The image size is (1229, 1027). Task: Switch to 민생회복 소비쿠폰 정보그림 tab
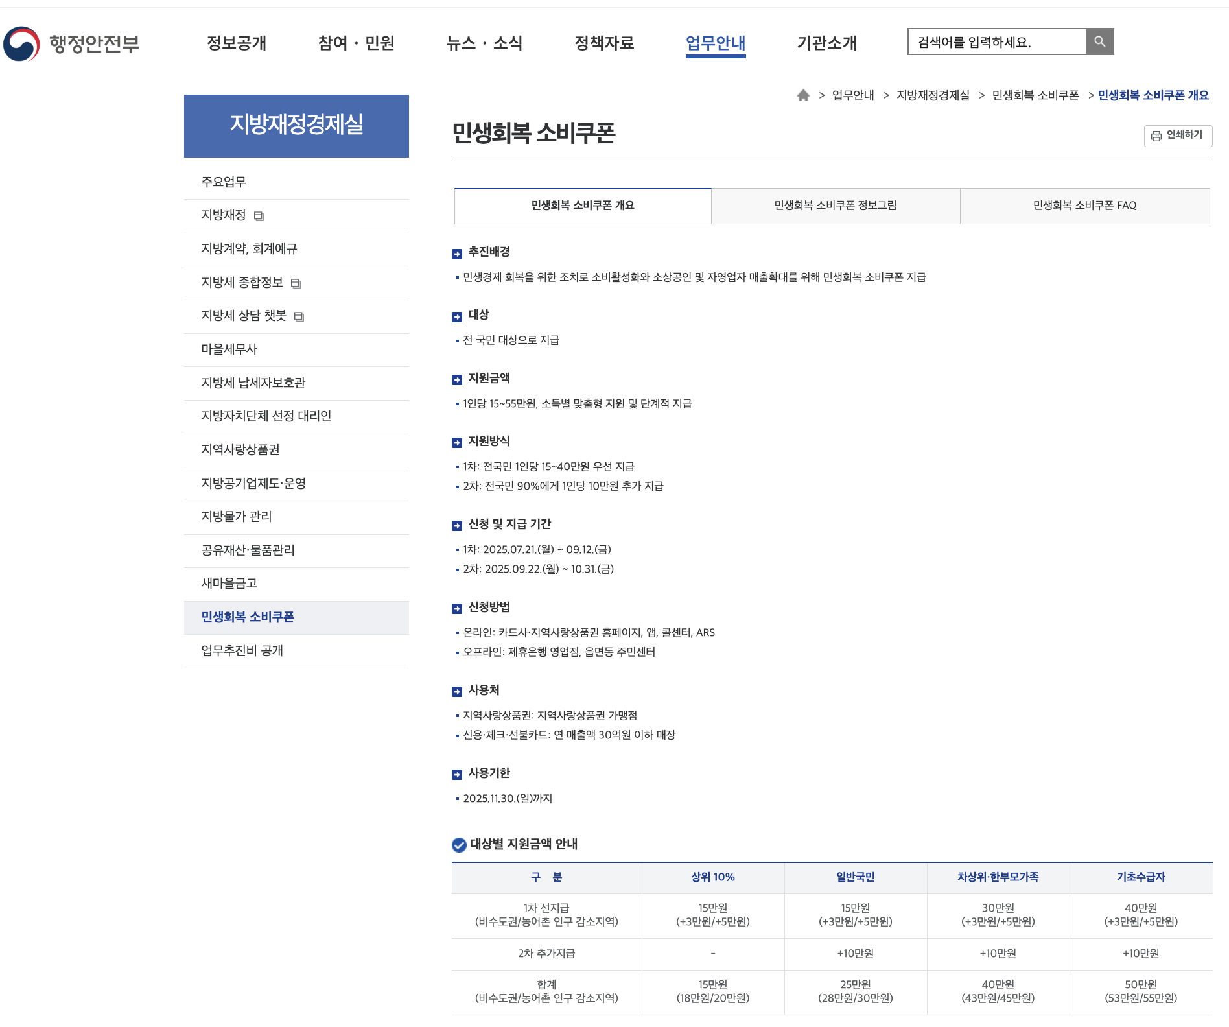[836, 206]
